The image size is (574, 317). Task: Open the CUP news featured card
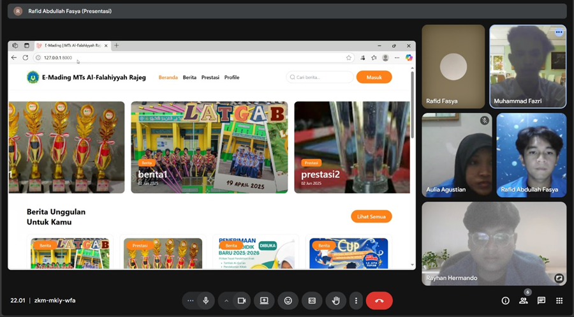348,253
